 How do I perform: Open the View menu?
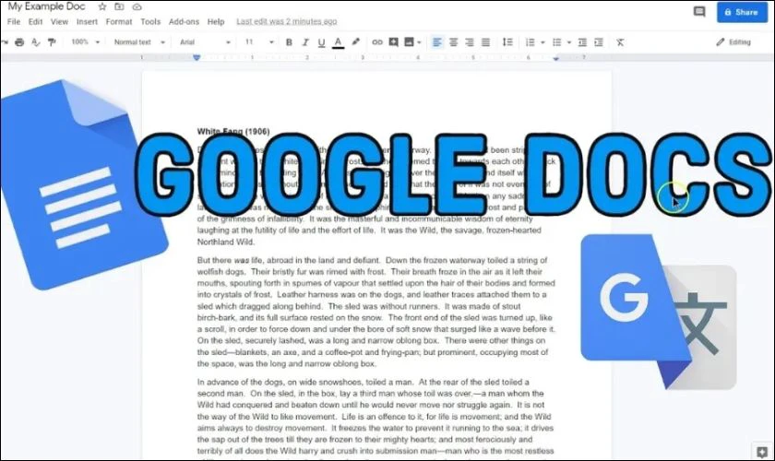pyautogui.click(x=59, y=22)
